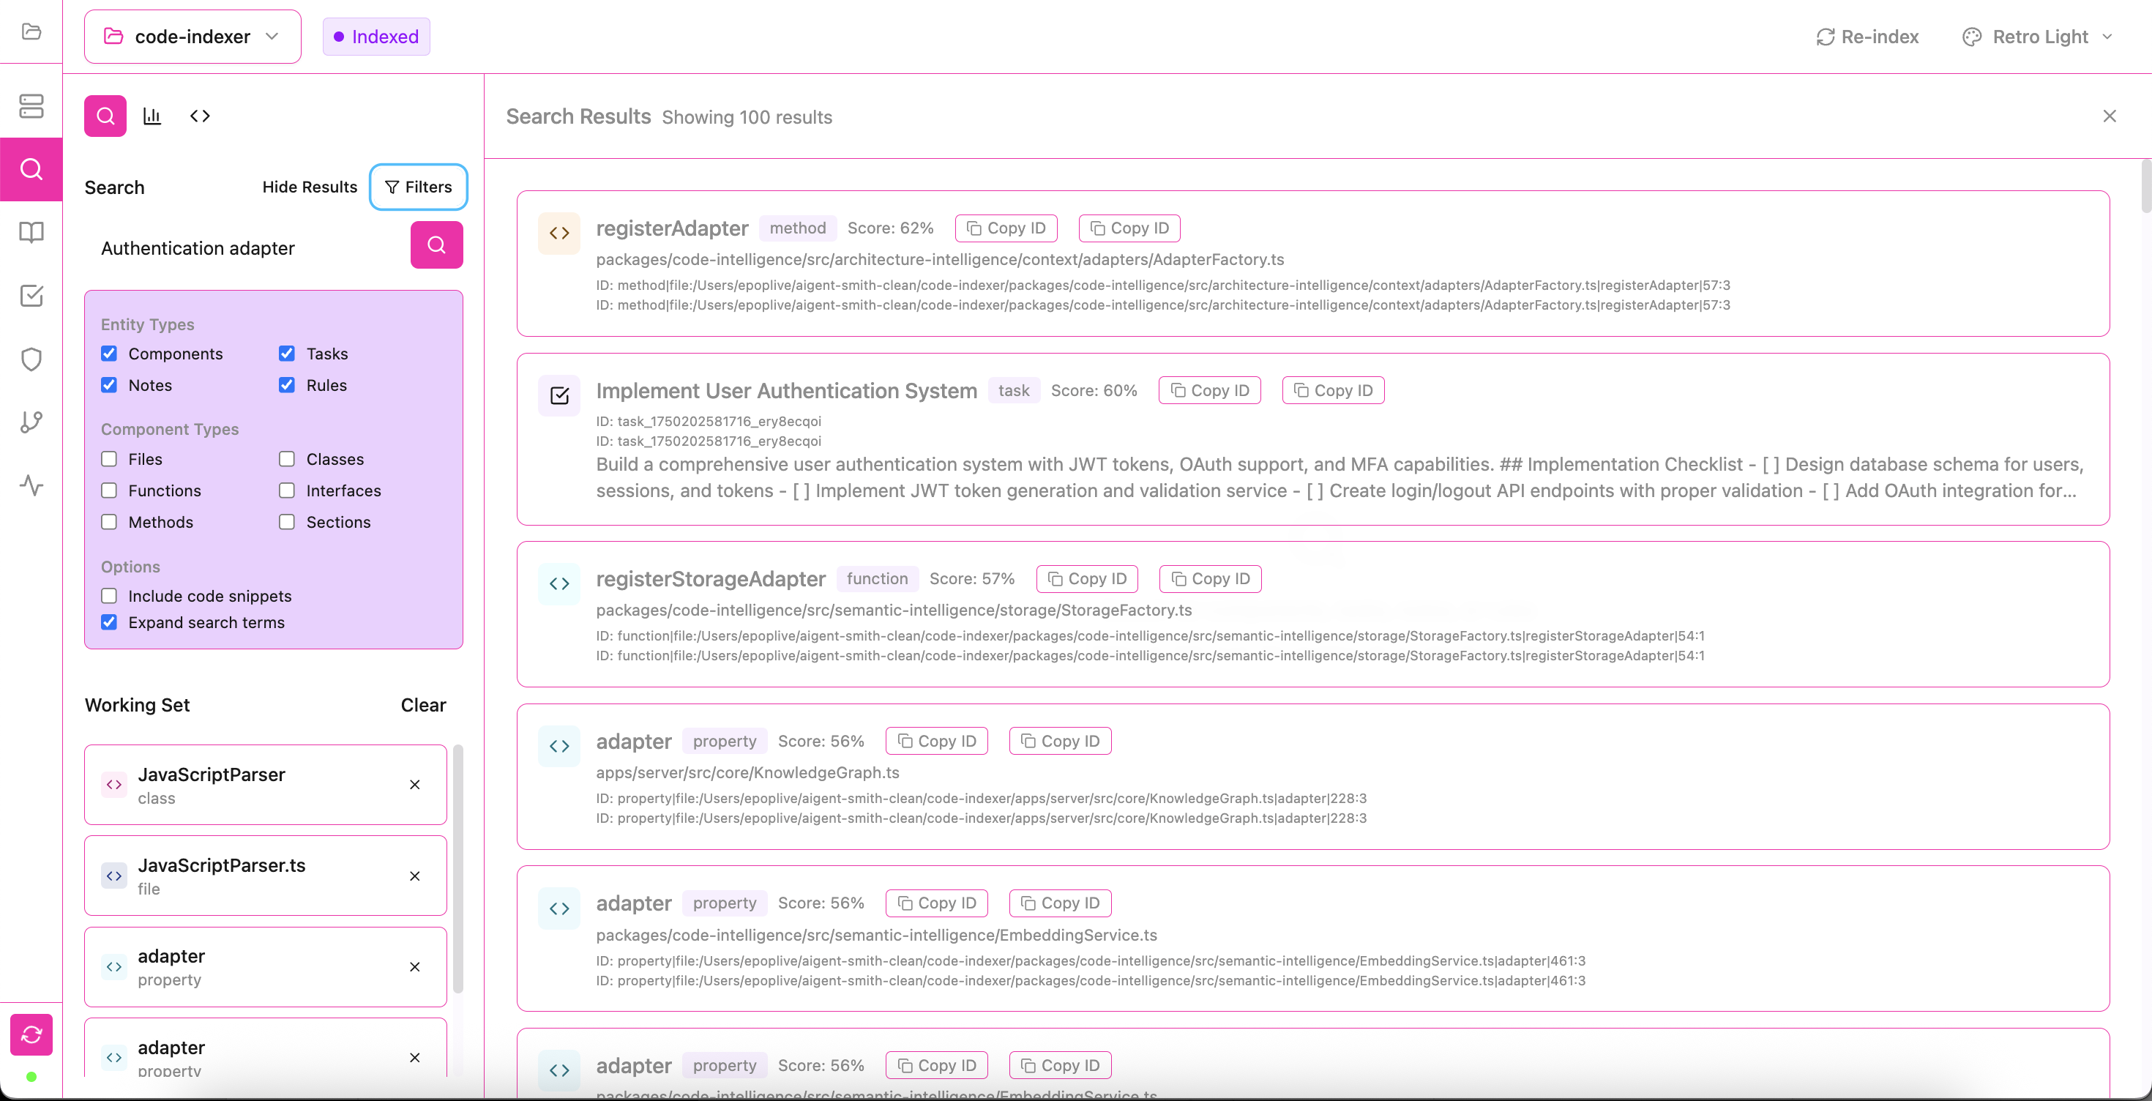The width and height of the screenshot is (2152, 1101).
Task: Open the book icon in left sidebar
Action: [x=31, y=232]
